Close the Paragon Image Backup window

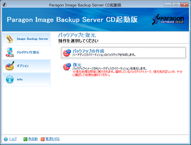point(185,5)
